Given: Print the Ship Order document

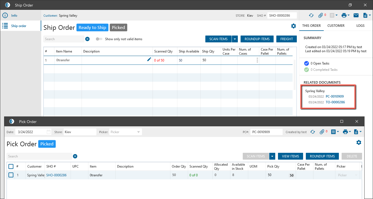Looking at the screenshot, I should [344, 16].
